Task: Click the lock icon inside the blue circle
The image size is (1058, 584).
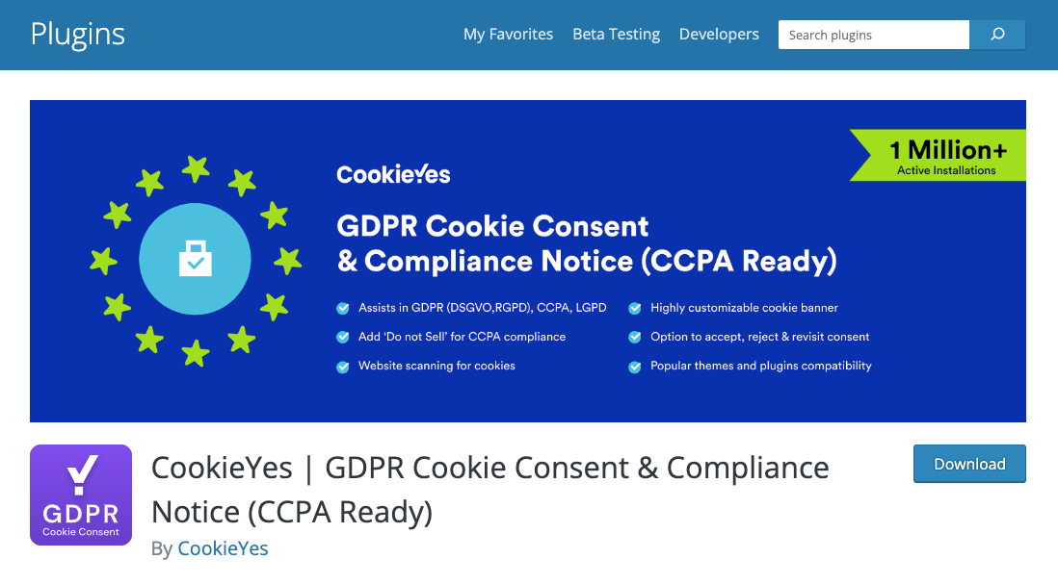Action: point(195,259)
